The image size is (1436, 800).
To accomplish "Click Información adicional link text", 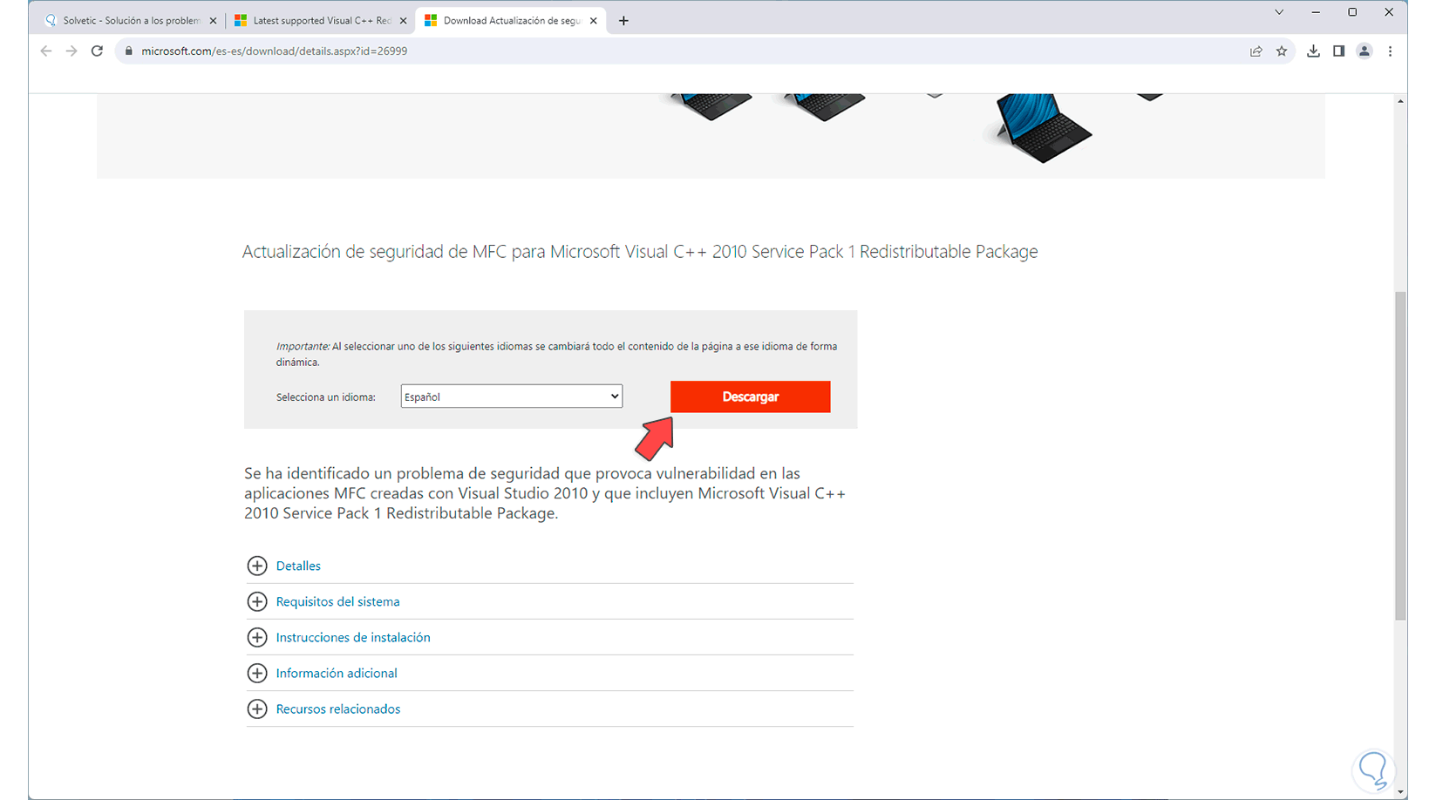I will point(337,673).
